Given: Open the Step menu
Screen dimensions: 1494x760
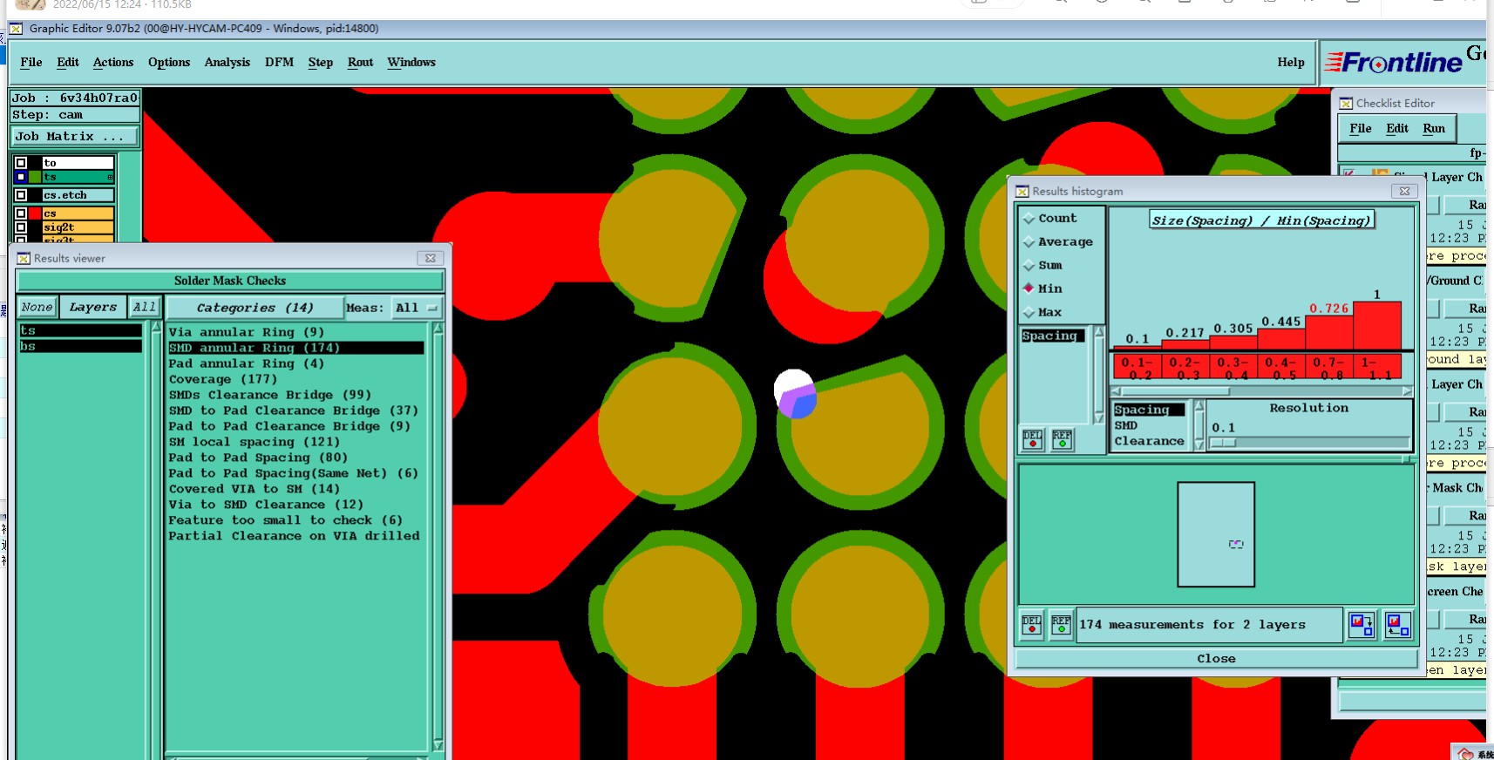Looking at the screenshot, I should [x=321, y=63].
